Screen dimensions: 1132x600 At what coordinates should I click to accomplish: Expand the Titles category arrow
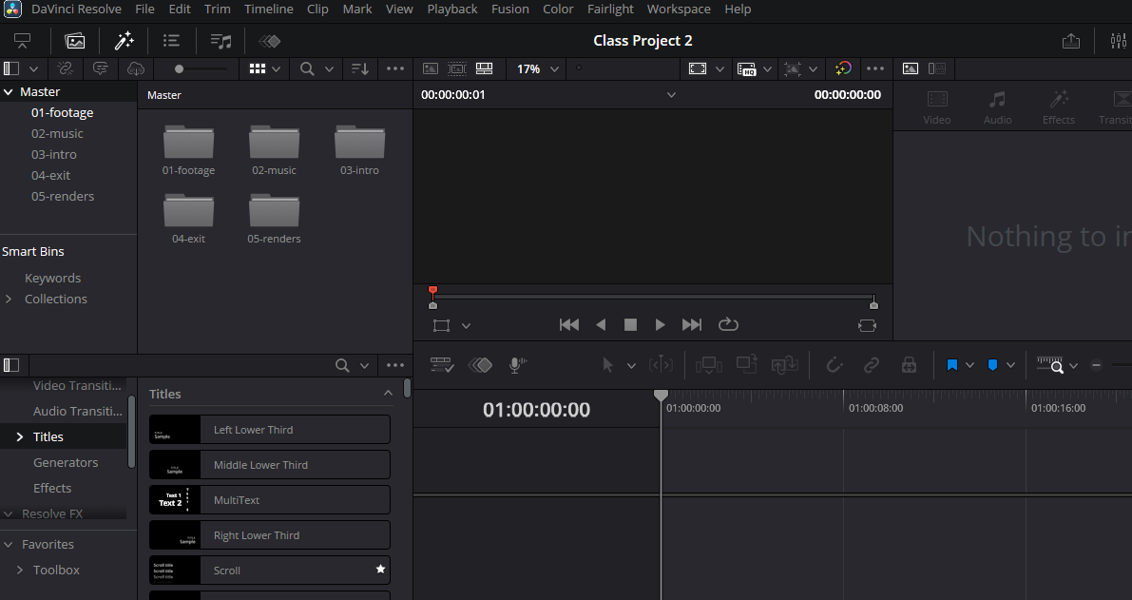[x=20, y=436]
